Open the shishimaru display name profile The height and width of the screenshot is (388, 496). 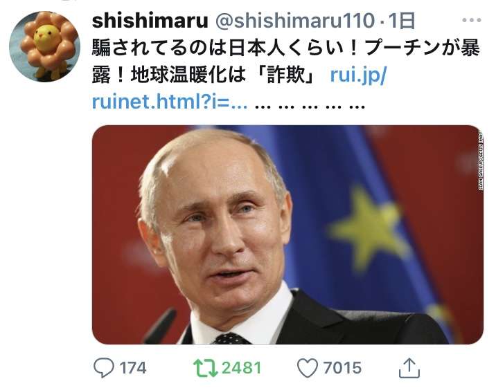pyautogui.click(x=150, y=21)
